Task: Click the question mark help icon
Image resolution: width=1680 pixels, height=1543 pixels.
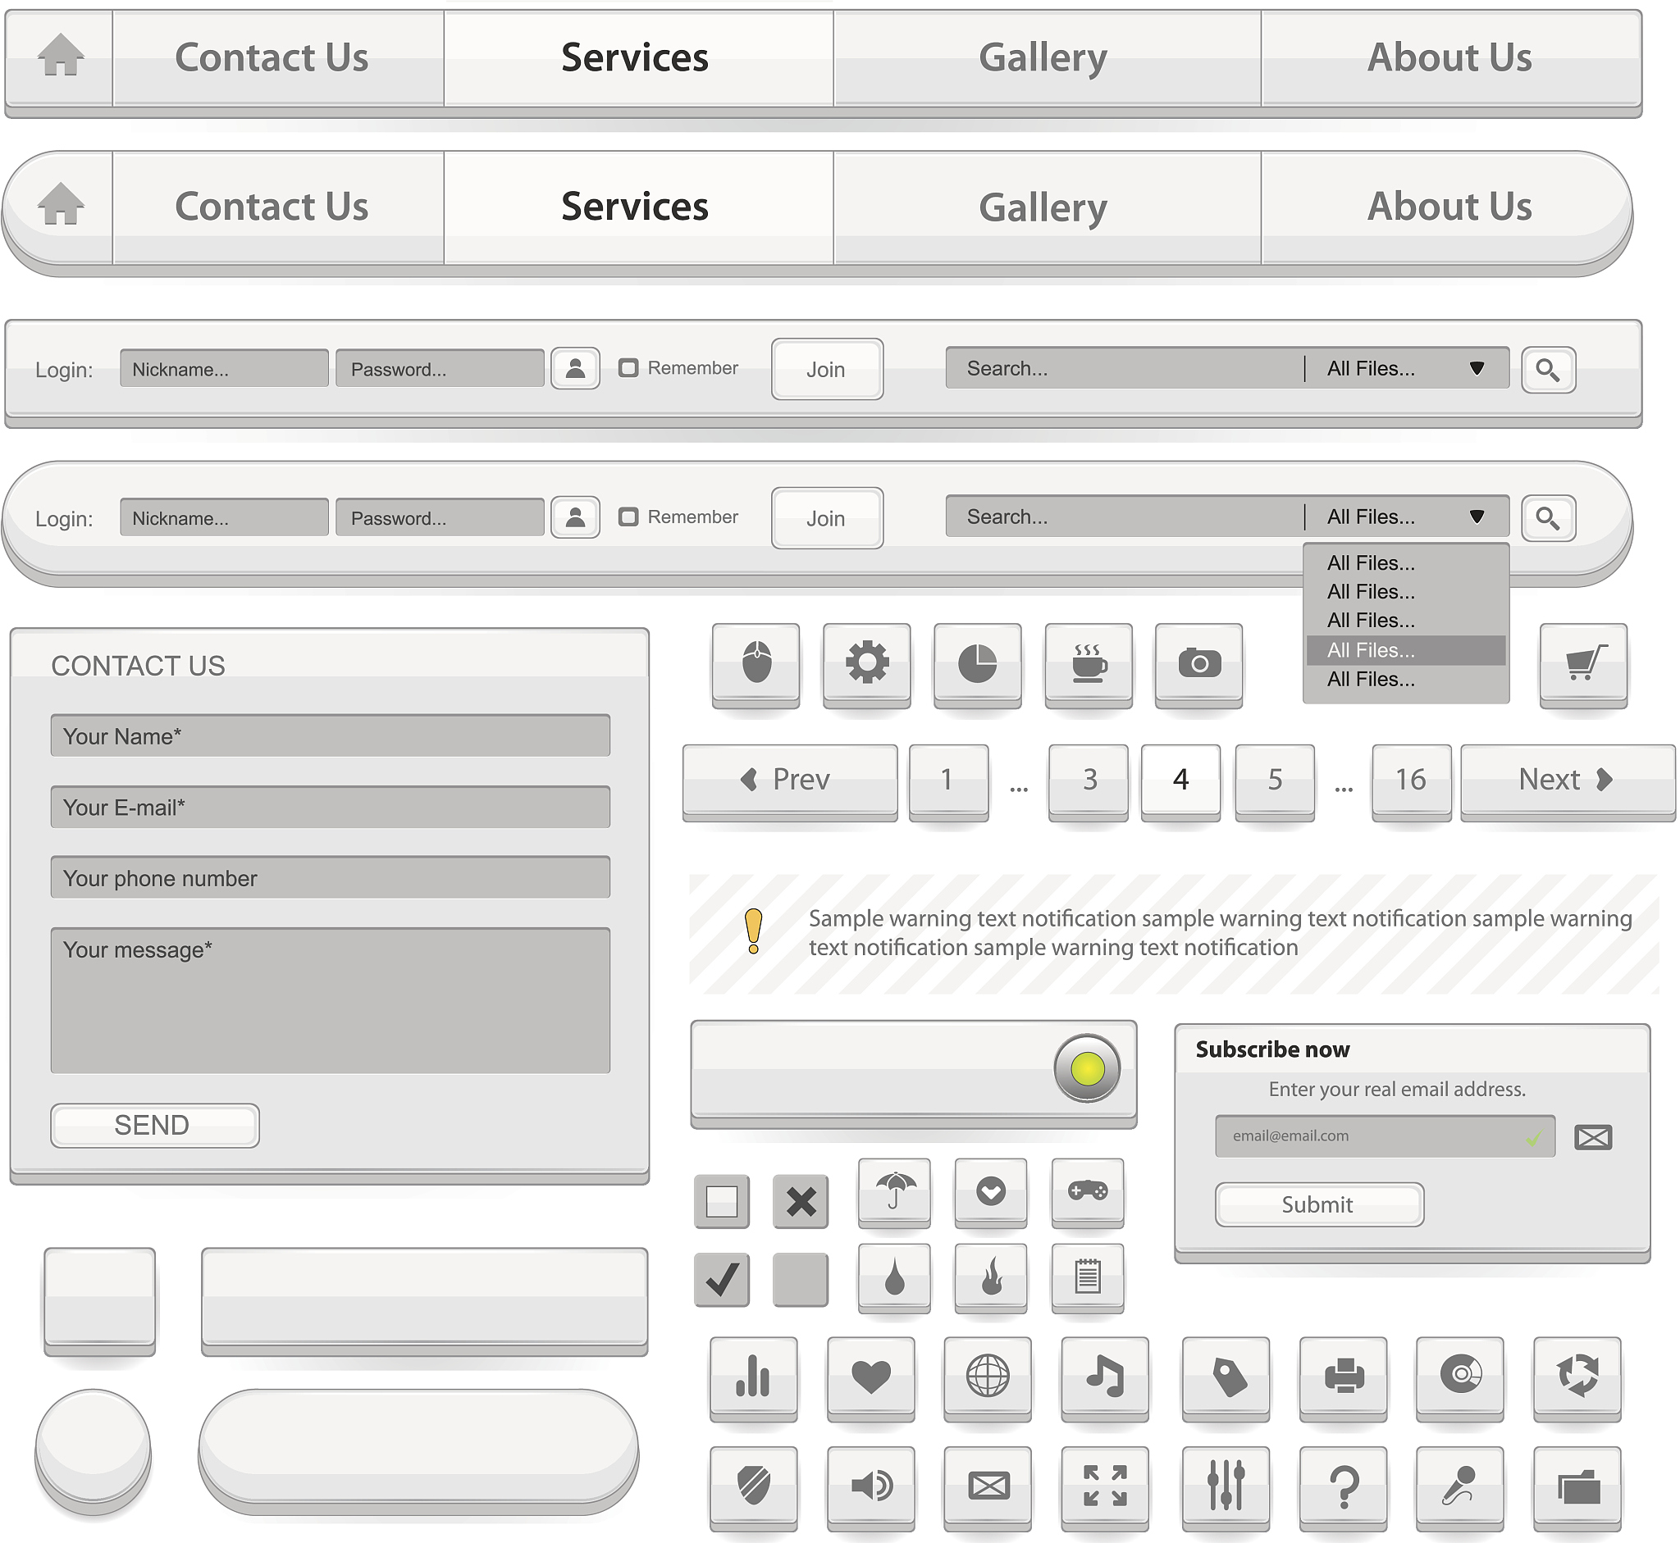Action: 1344,1486
